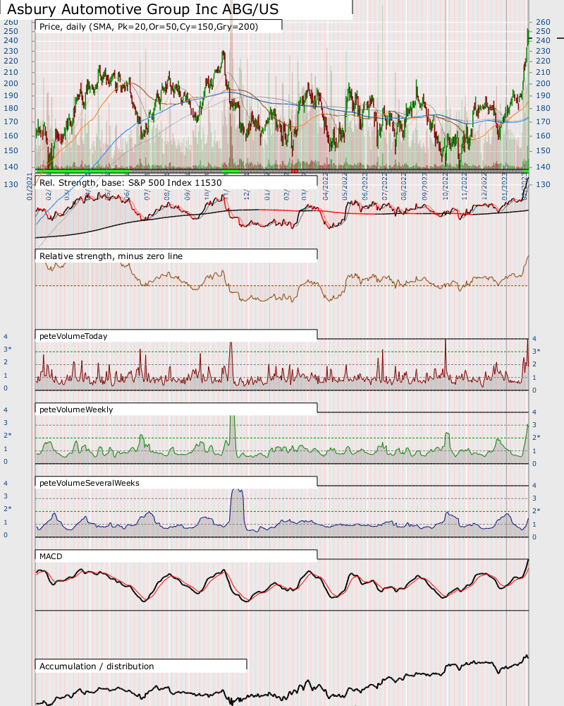Click the 2* threshold on peteVolumeWeekly right axis

(537, 437)
